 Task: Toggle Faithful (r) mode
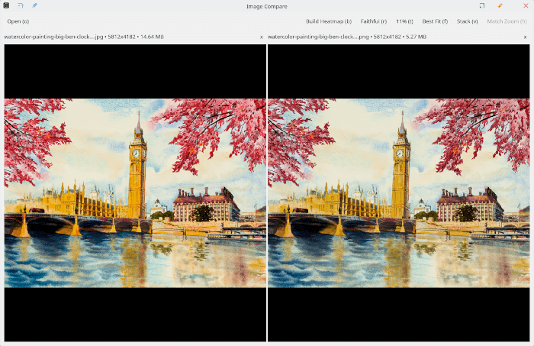[x=374, y=21]
